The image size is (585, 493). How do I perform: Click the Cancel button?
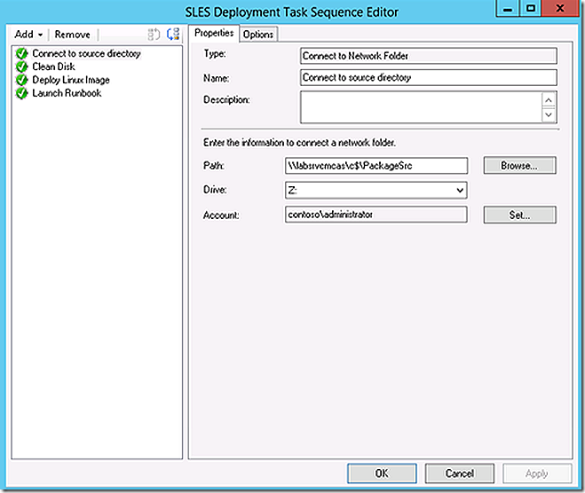459,473
